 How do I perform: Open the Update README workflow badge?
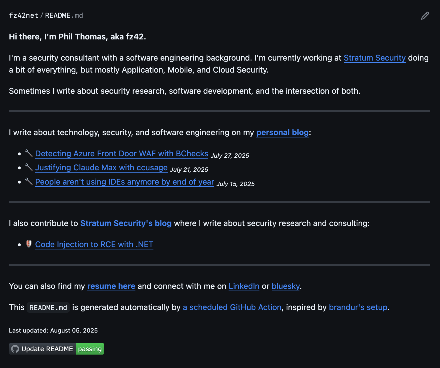click(x=47, y=349)
